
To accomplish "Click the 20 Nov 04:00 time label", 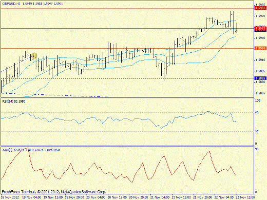I will pos(96,197).
